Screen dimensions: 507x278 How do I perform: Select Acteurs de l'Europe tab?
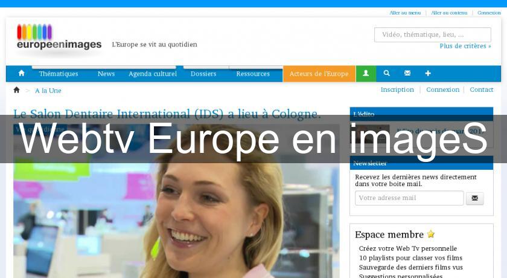pyautogui.click(x=319, y=74)
